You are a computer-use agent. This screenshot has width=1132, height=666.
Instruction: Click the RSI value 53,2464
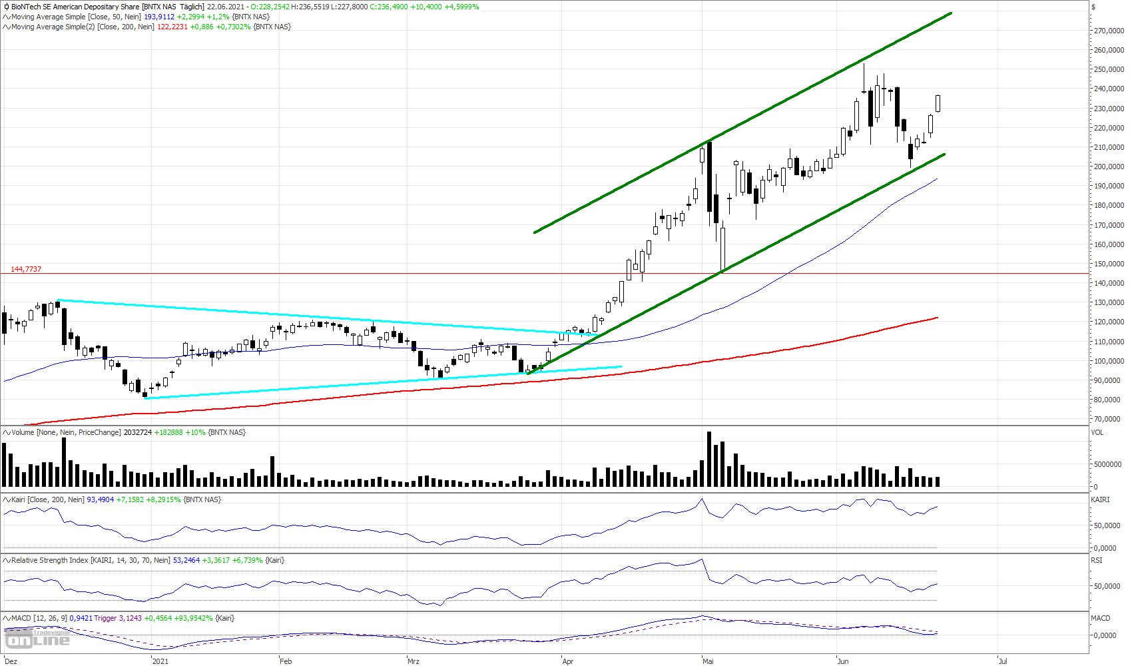pos(186,560)
